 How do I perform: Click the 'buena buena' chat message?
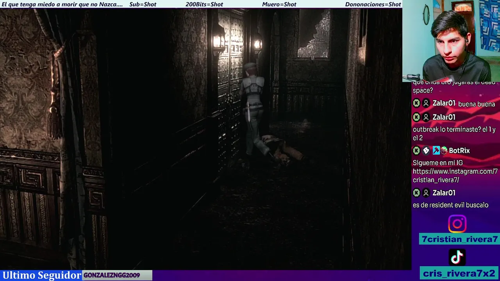coord(477,104)
